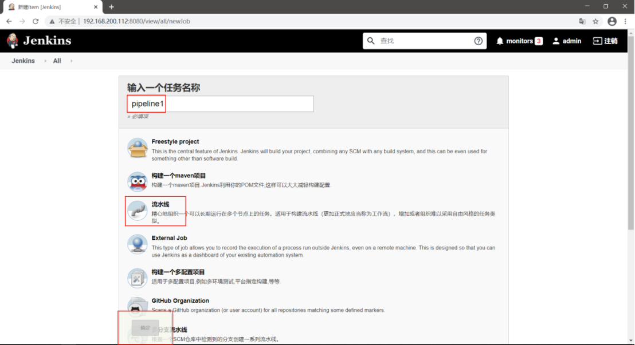Click the address bar URL
Viewport: 635px width, 345px height.
click(136, 21)
